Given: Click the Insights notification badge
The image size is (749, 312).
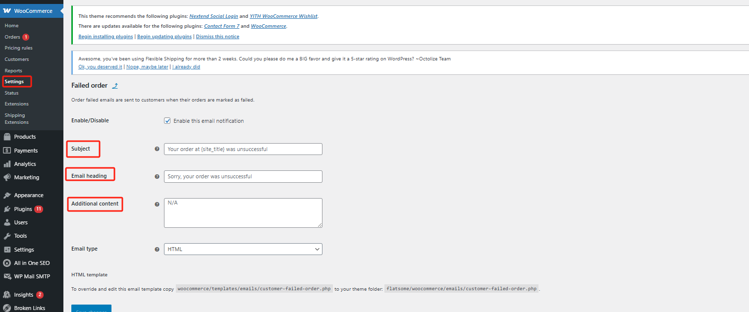Looking at the screenshot, I should pyautogui.click(x=40, y=295).
